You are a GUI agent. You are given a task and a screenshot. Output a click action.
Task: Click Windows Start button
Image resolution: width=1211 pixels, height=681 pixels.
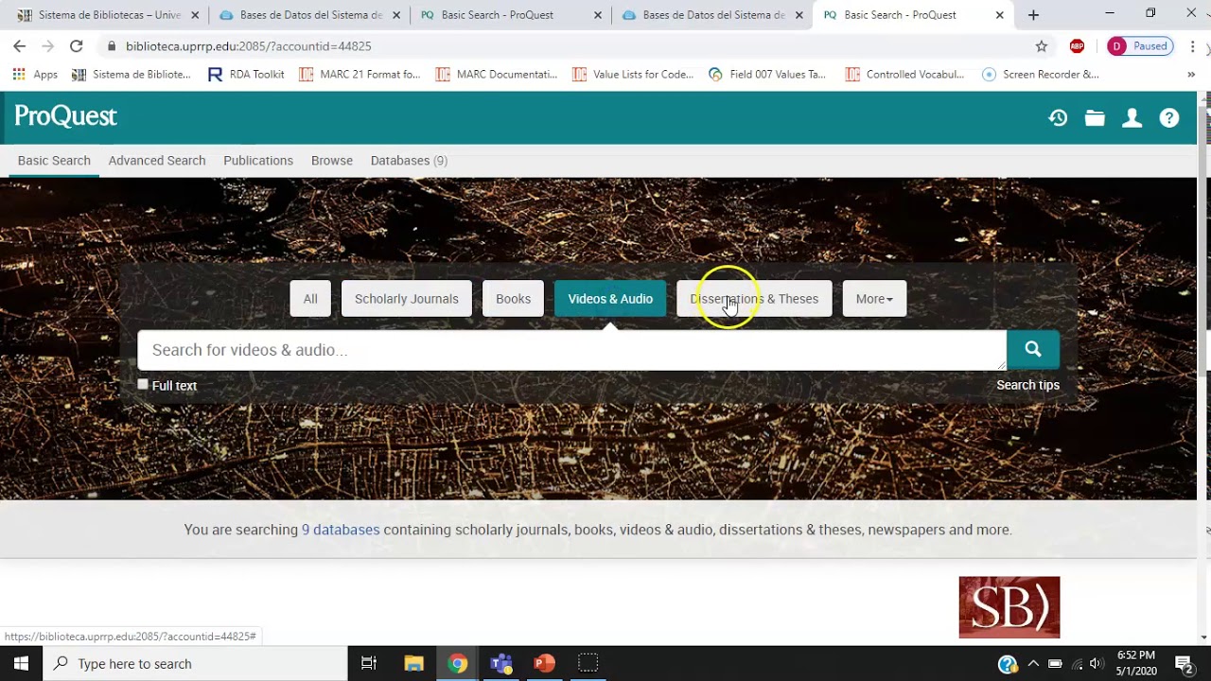tap(21, 663)
